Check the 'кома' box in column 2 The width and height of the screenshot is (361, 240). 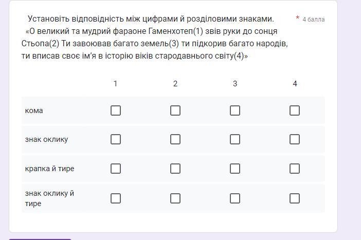175,110
